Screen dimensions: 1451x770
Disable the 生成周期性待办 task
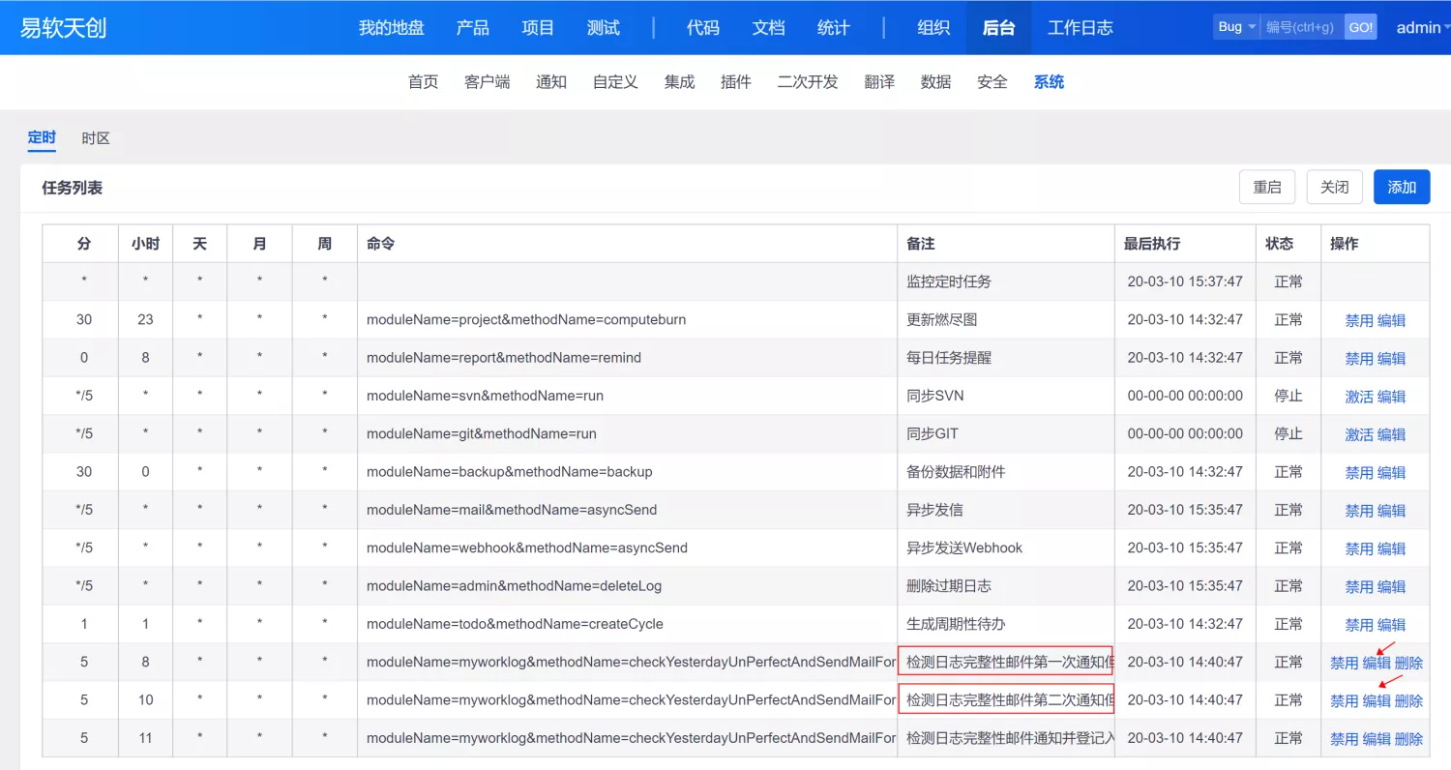pos(1359,625)
